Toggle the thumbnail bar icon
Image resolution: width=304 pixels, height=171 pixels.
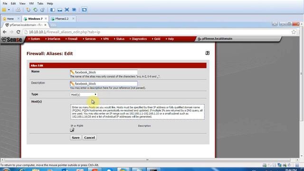click(x=60, y=9)
